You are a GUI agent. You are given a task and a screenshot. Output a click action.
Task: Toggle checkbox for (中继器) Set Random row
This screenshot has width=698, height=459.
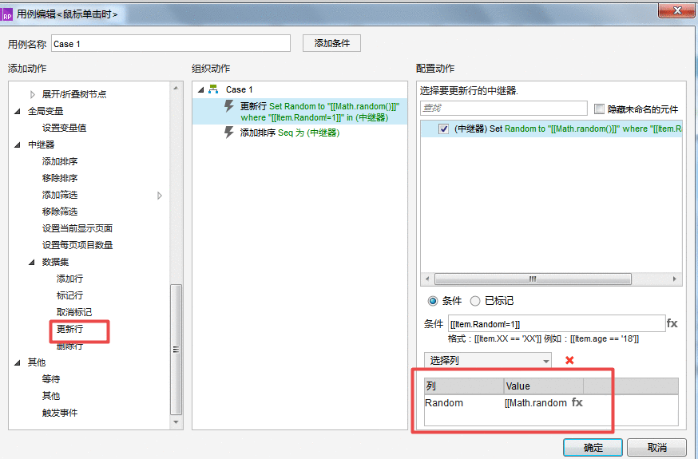click(443, 129)
